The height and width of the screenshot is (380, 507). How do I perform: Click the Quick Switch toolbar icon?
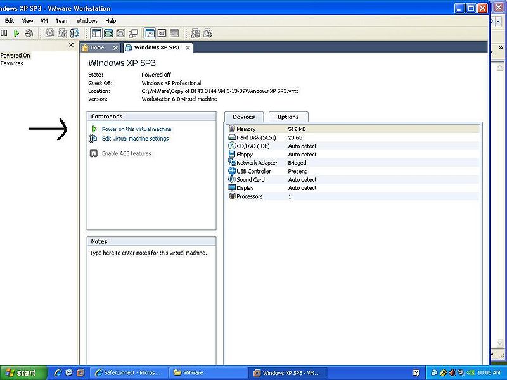[108, 34]
